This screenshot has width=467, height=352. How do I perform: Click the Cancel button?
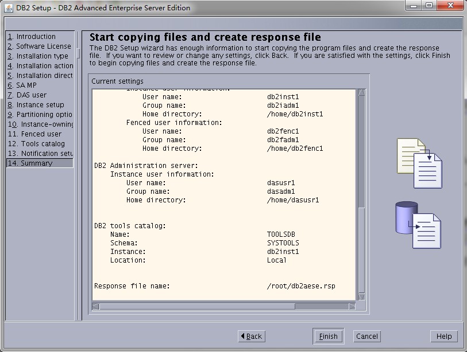(366, 337)
